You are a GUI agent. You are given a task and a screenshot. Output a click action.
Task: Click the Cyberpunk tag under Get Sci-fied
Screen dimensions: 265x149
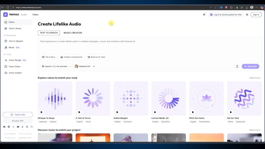click(240, 122)
